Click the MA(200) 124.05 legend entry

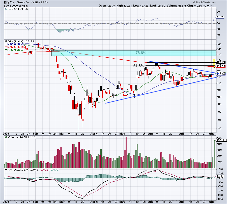pyautogui.click(x=15, y=47)
